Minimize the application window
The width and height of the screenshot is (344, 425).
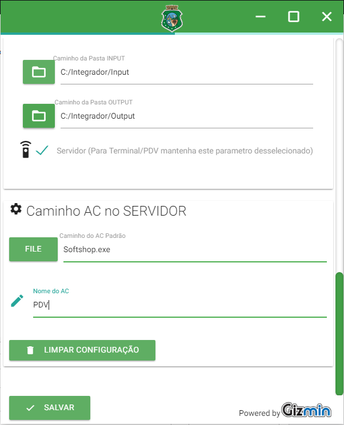(261, 17)
